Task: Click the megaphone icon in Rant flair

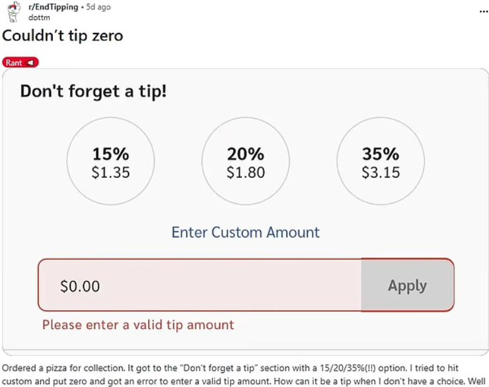Action: point(30,62)
